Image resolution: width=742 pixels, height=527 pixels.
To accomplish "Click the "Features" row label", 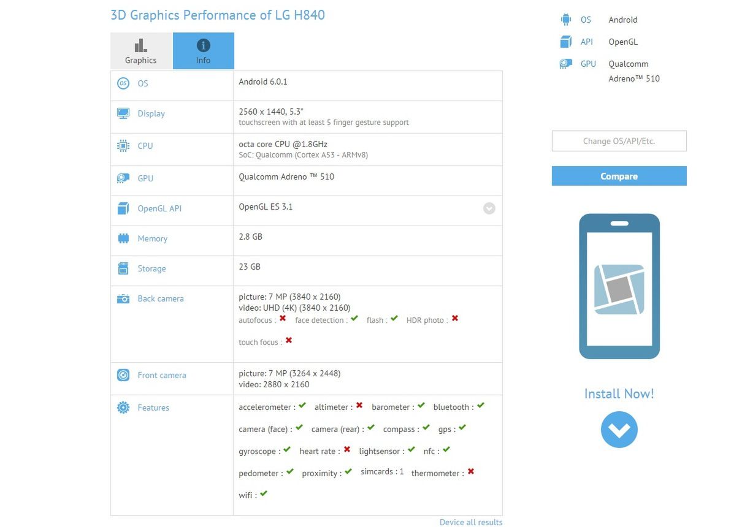I will point(153,408).
